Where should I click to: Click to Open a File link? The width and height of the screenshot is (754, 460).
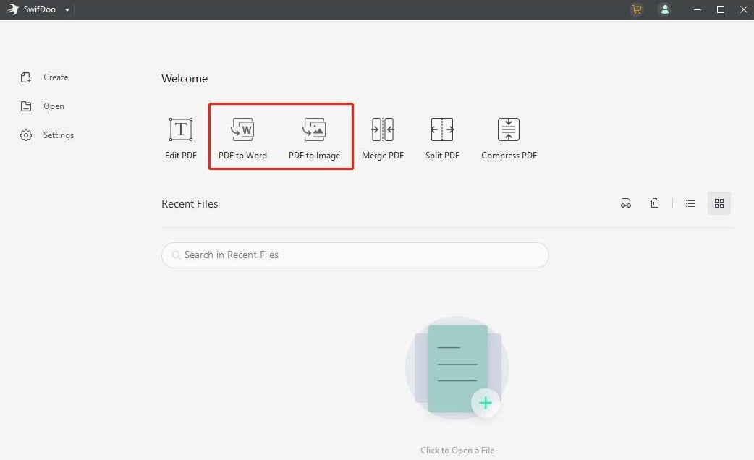coord(457,450)
